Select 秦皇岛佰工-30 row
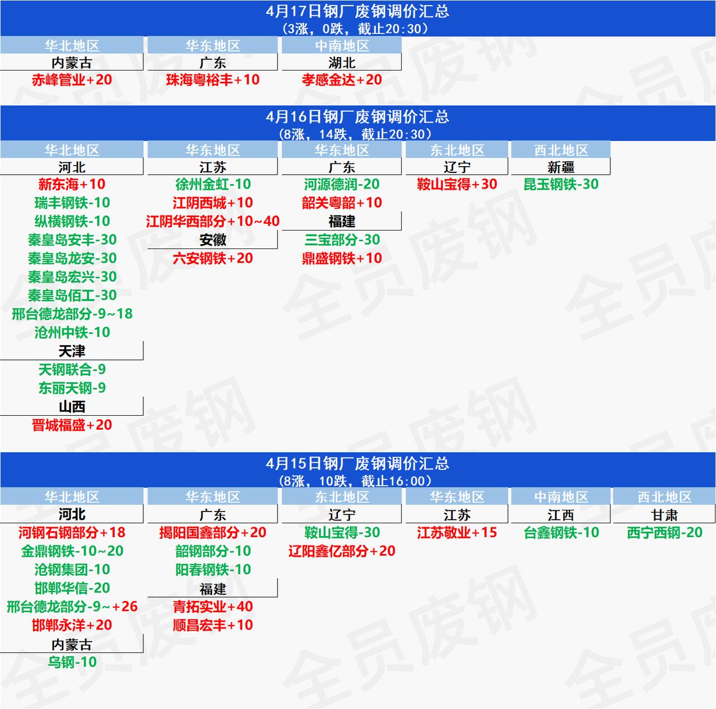Image resolution: width=716 pixels, height=709 pixels. coord(72,295)
